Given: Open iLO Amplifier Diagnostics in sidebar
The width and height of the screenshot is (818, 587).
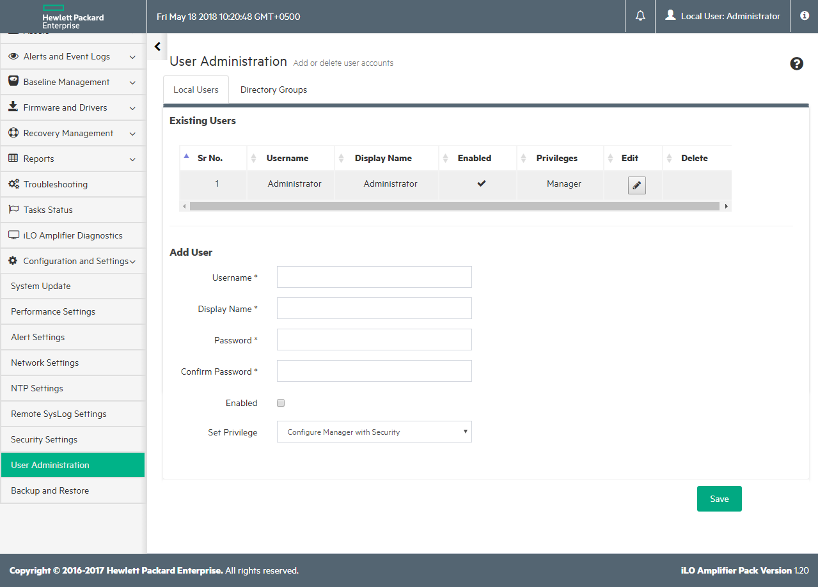Looking at the screenshot, I should coord(72,235).
